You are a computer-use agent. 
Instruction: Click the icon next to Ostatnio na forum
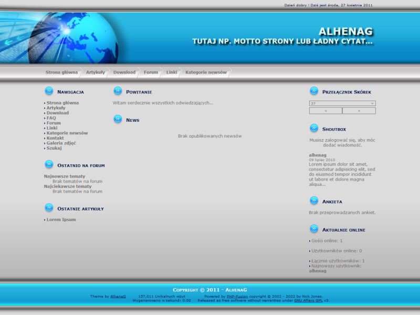49,164
